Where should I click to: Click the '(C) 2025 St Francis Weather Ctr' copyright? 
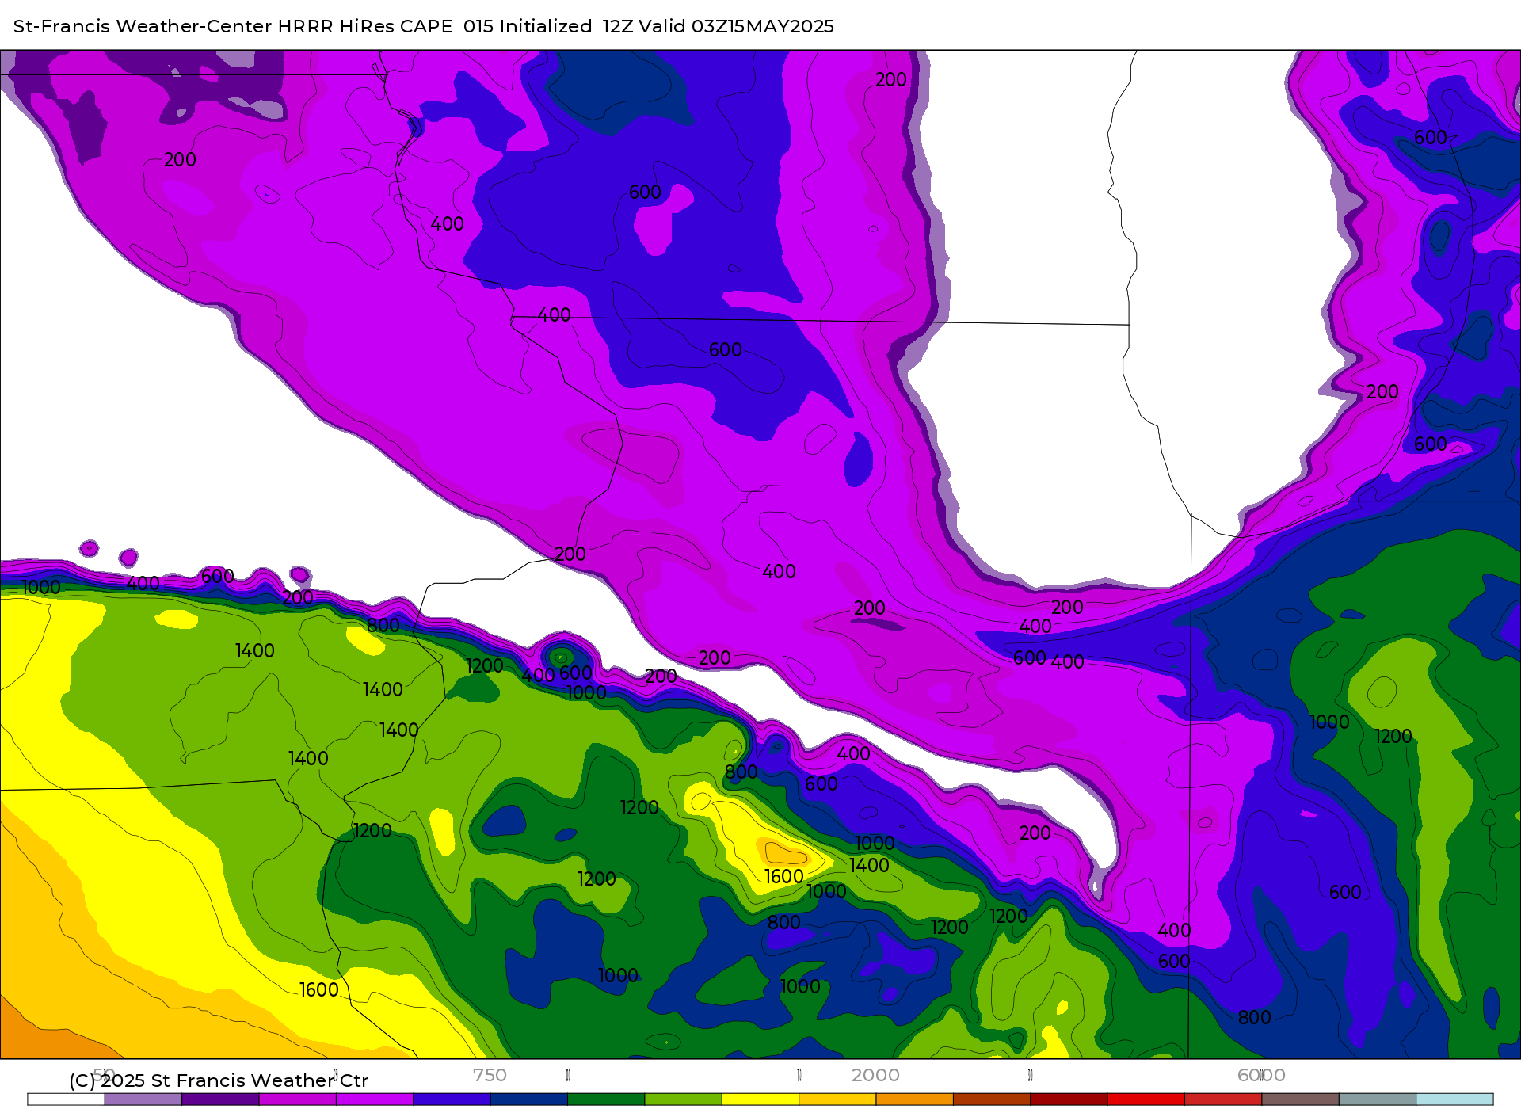pos(219,1080)
